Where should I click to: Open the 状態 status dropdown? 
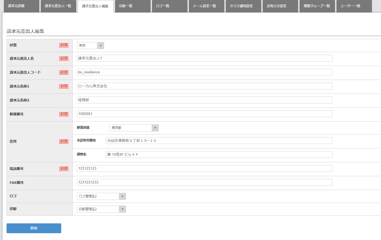pyautogui.click(x=90, y=46)
